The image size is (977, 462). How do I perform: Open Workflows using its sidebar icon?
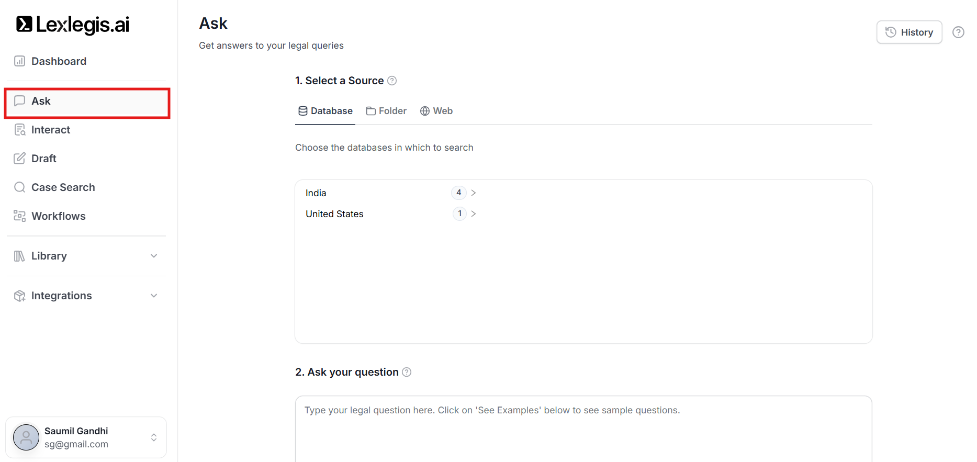click(19, 216)
